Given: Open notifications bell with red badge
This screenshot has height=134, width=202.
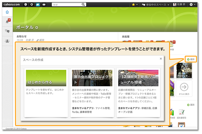Looking at the screenshot, I should pos(7,22).
